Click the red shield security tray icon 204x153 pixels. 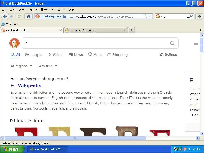point(185,149)
